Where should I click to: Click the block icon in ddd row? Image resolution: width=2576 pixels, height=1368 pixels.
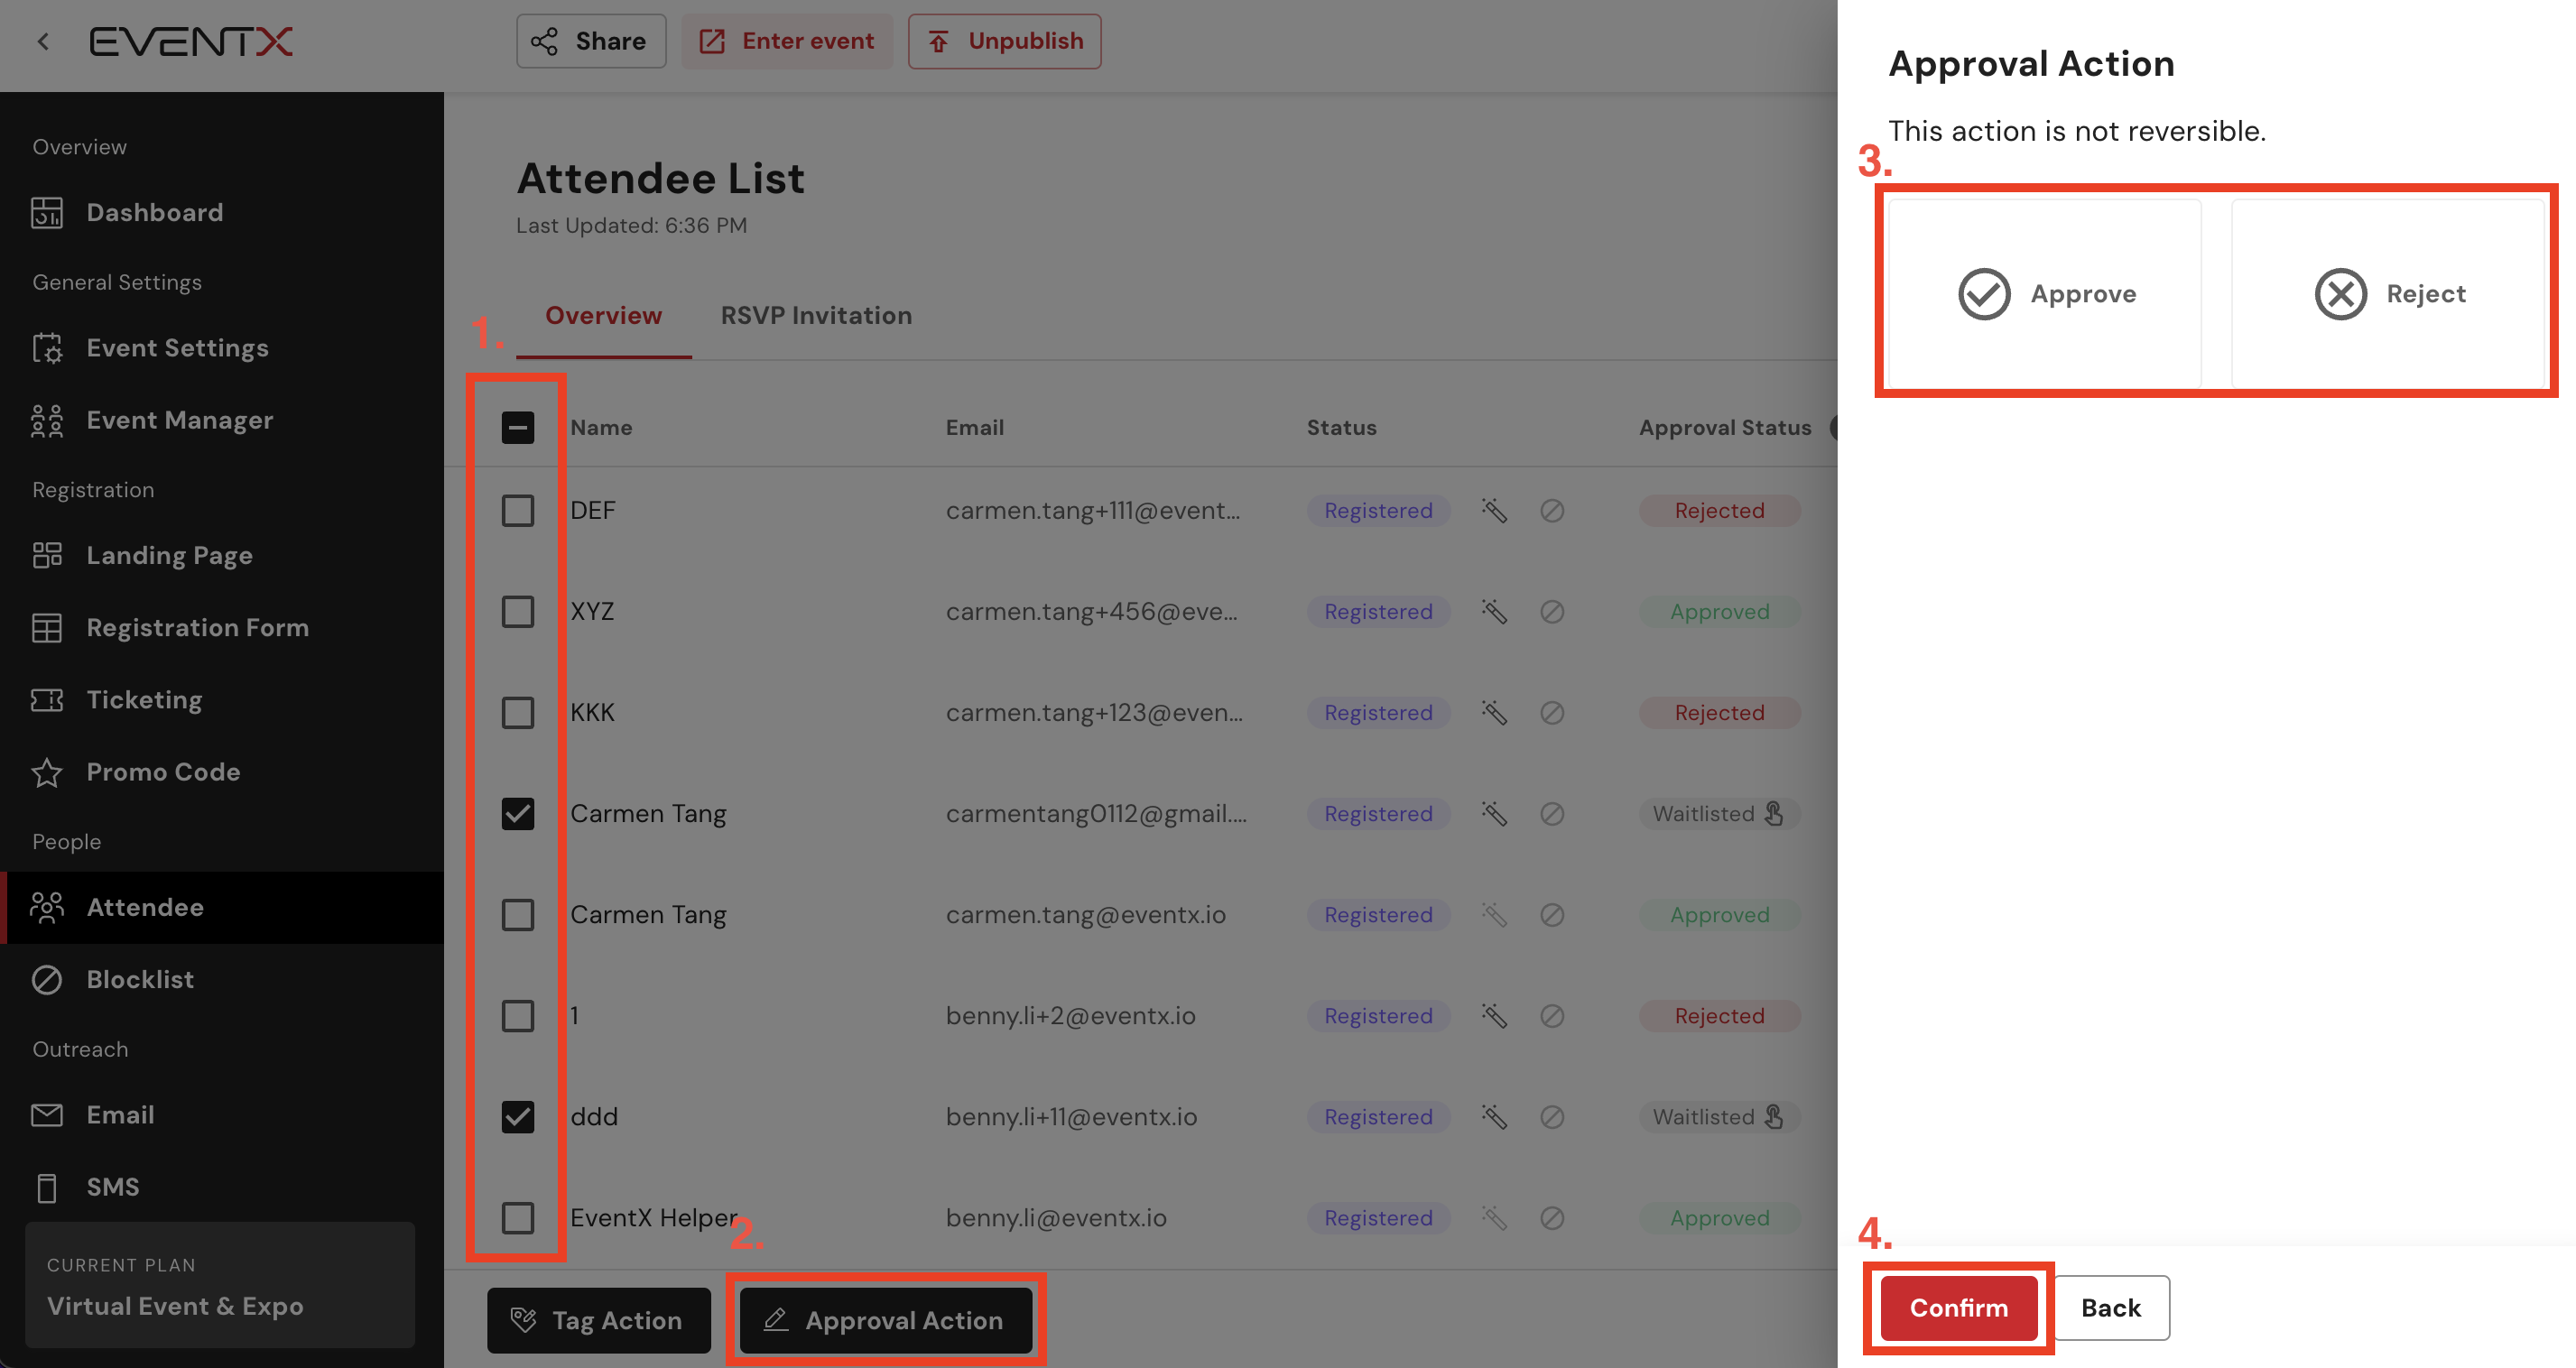(1552, 1116)
